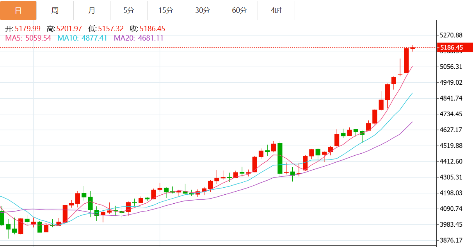Open the 5分 interval chart
The image size is (473, 247).
(x=128, y=11)
